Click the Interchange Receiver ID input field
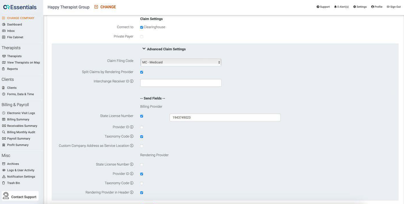 point(181,82)
